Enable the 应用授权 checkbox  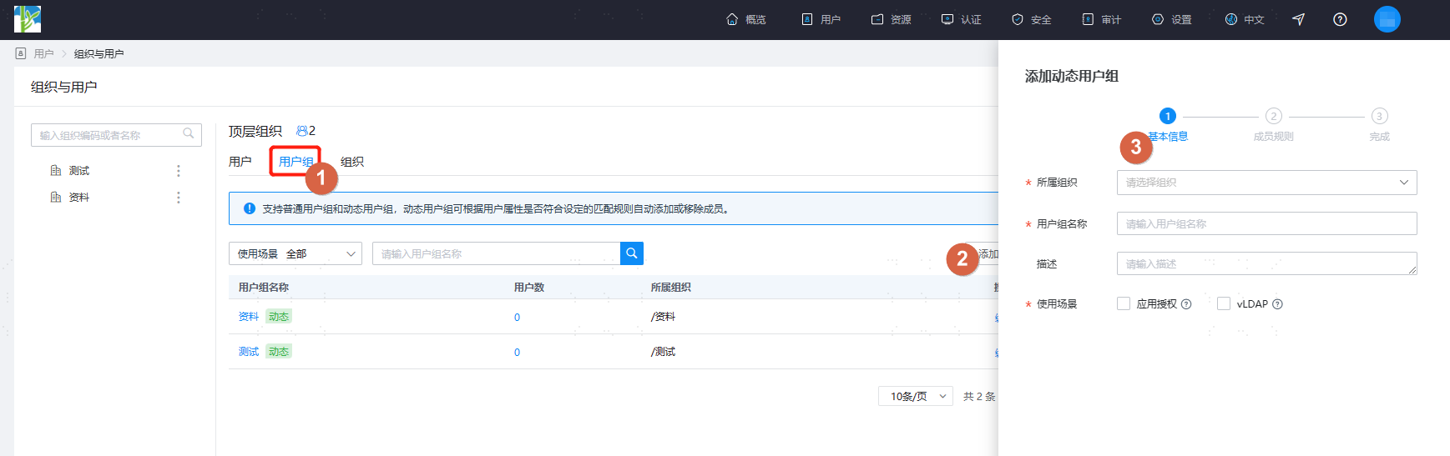pos(1124,303)
